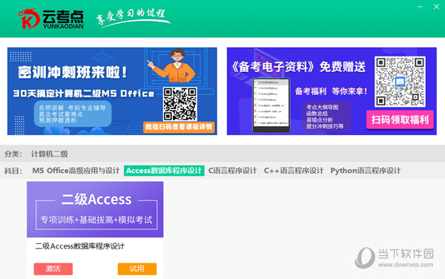Click the 分类: label
Image resolution: width=445 pixels, height=279 pixels.
[x=13, y=154]
